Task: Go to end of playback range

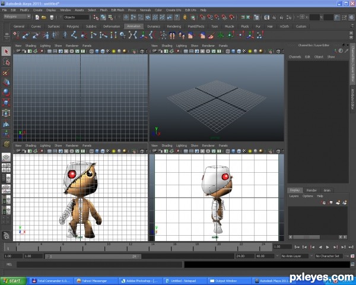Action: coord(351,247)
